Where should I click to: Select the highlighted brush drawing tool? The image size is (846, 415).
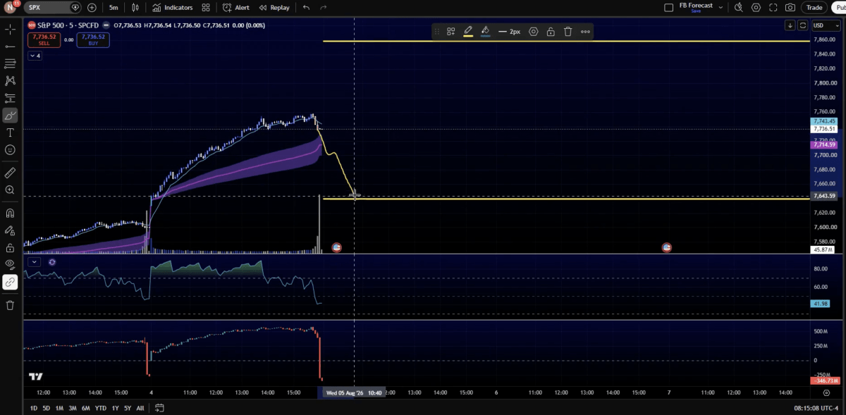coord(10,116)
